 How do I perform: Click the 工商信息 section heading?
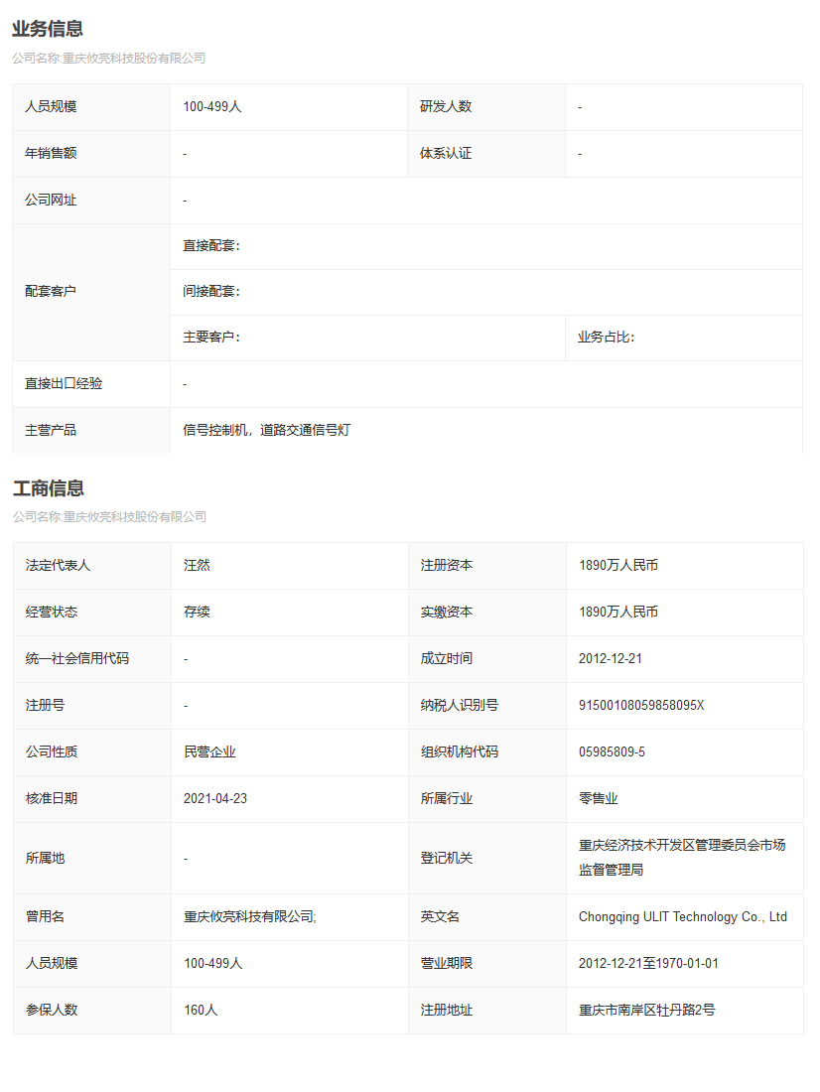click(48, 488)
